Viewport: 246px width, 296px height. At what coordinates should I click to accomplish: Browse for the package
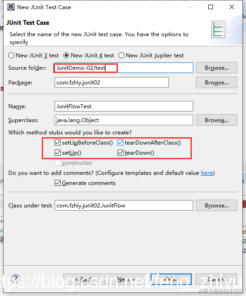point(217,83)
